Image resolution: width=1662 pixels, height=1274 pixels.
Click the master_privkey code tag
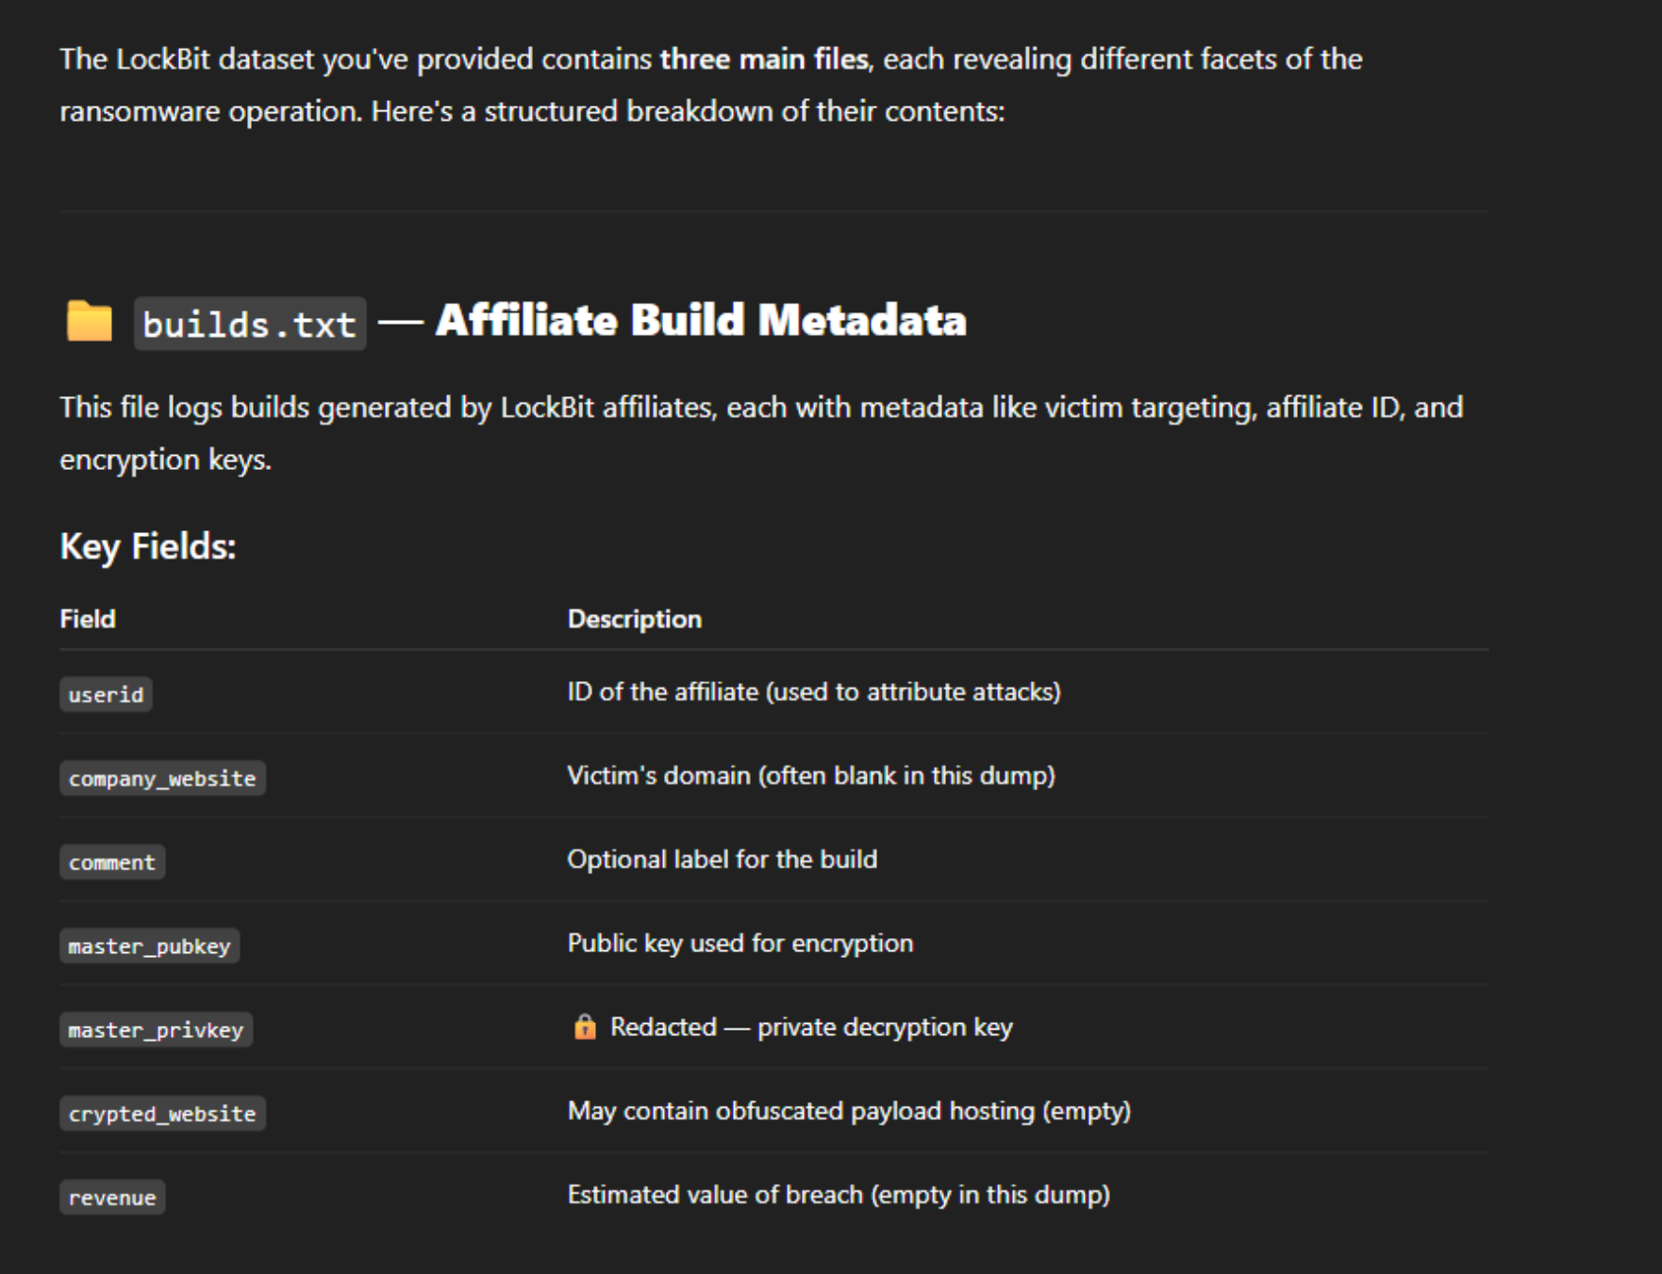(156, 1031)
